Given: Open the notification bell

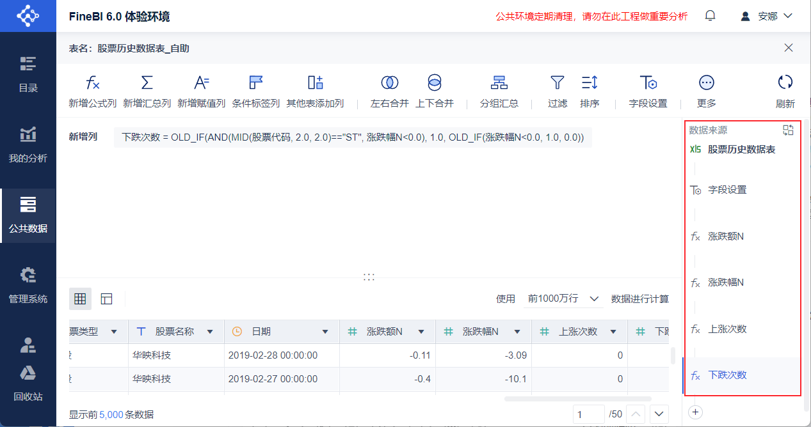Looking at the screenshot, I should click(x=710, y=16).
